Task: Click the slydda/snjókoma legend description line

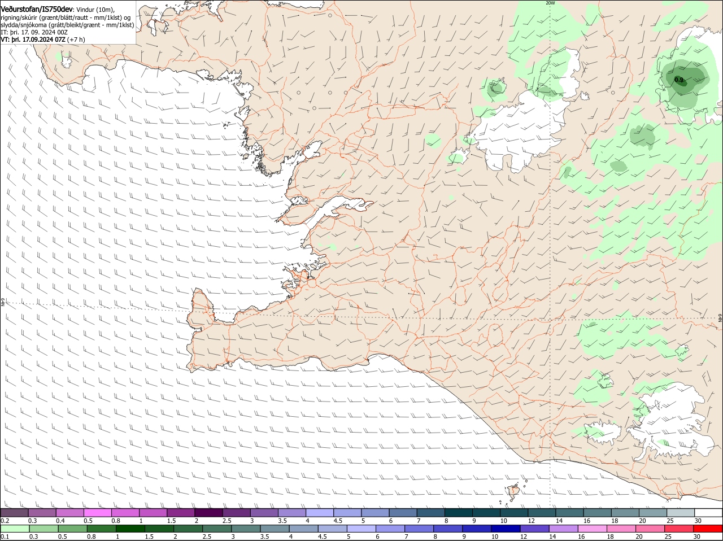Action: point(67,25)
